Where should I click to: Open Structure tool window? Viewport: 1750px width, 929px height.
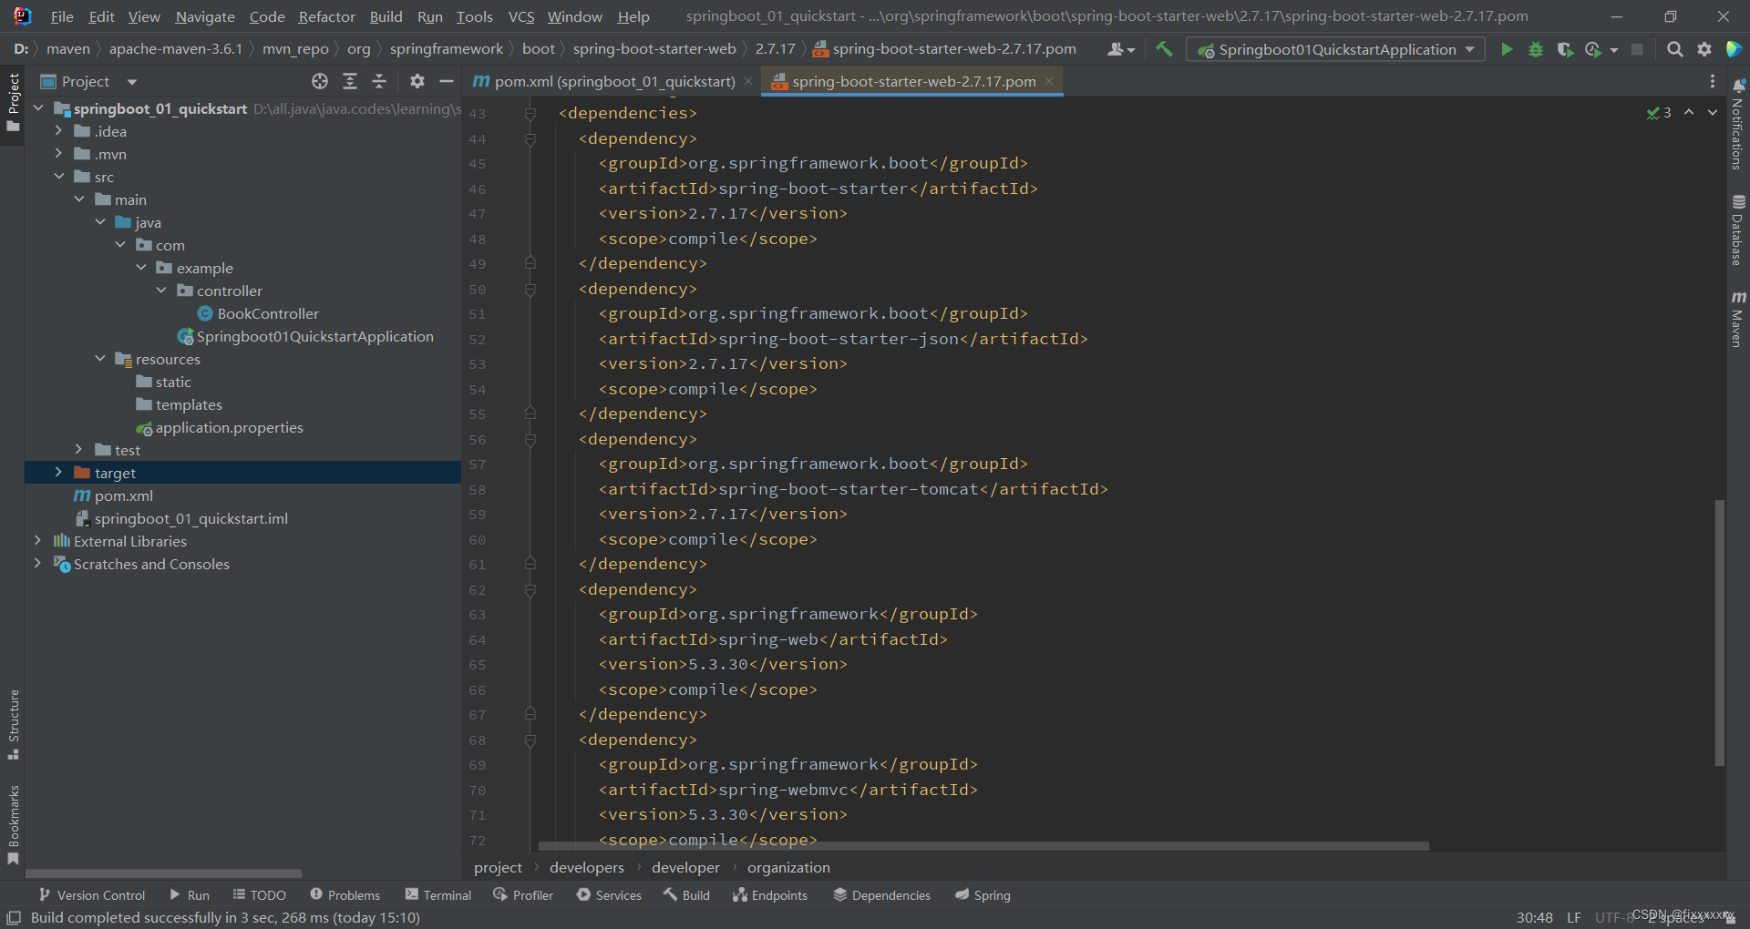click(x=13, y=725)
